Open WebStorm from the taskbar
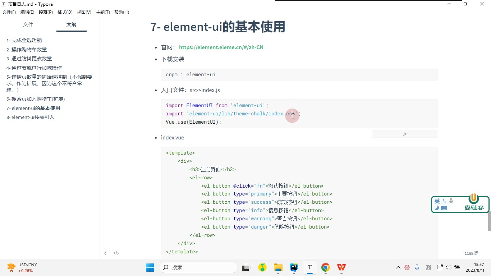The height and width of the screenshot is (276, 491). [x=294, y=267]
